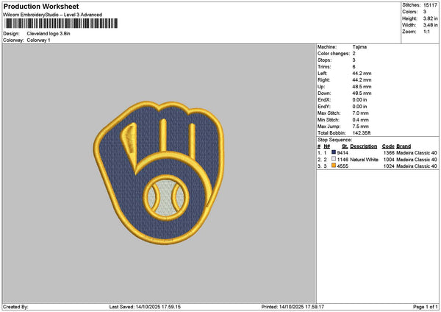Click the 'Description' column header
441x312 pixels.
[x=364, y=146]
